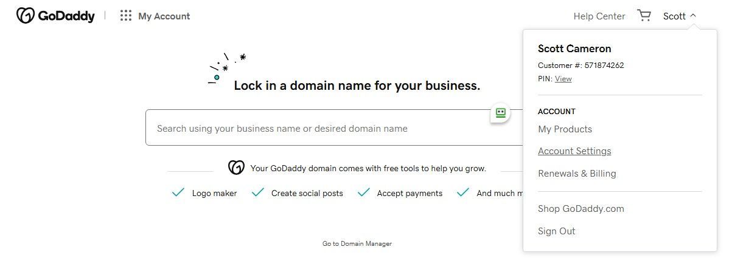Collapse the Scott account dropdown
This screenshot has width=732, height=261.
pos(680,16)
